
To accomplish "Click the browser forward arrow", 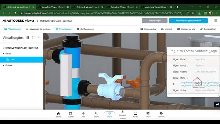I will click(9, 13).
